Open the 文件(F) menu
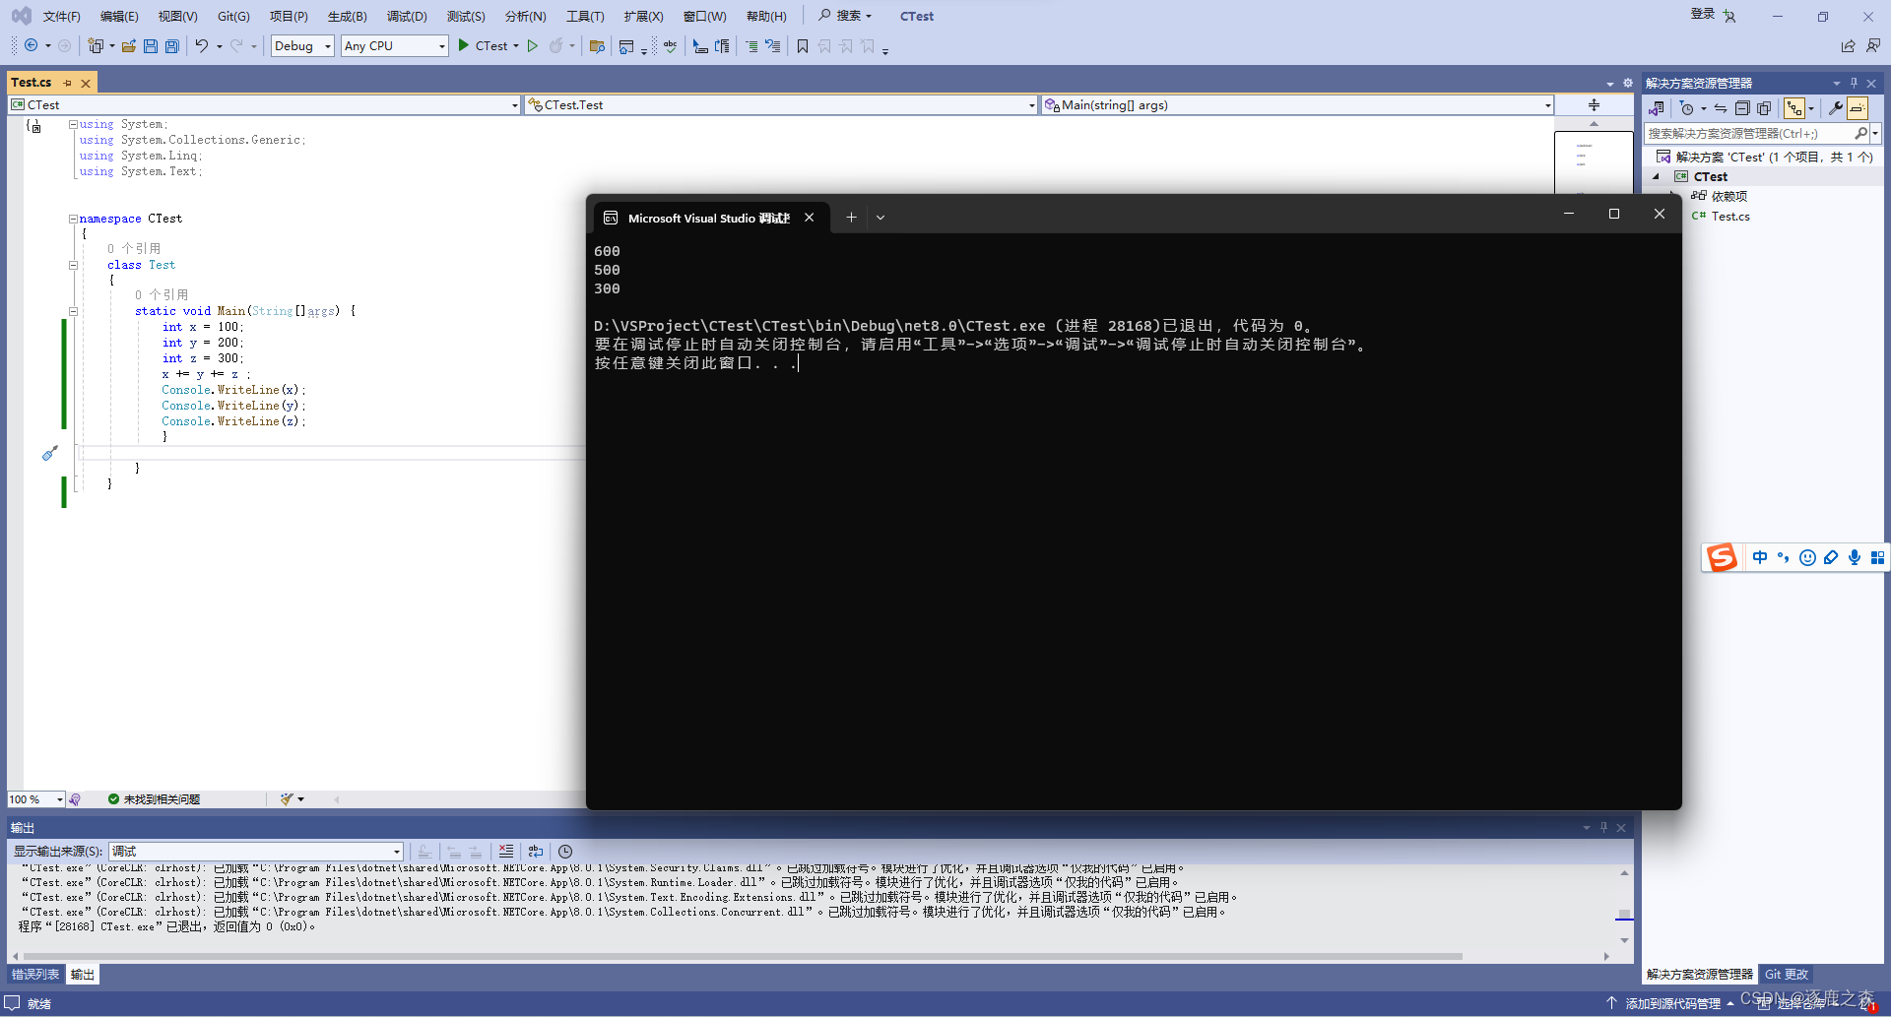The width and height of the screenshot is (1891, 1017). [61, 16]
